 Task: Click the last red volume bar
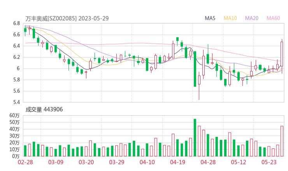(282, 141)
